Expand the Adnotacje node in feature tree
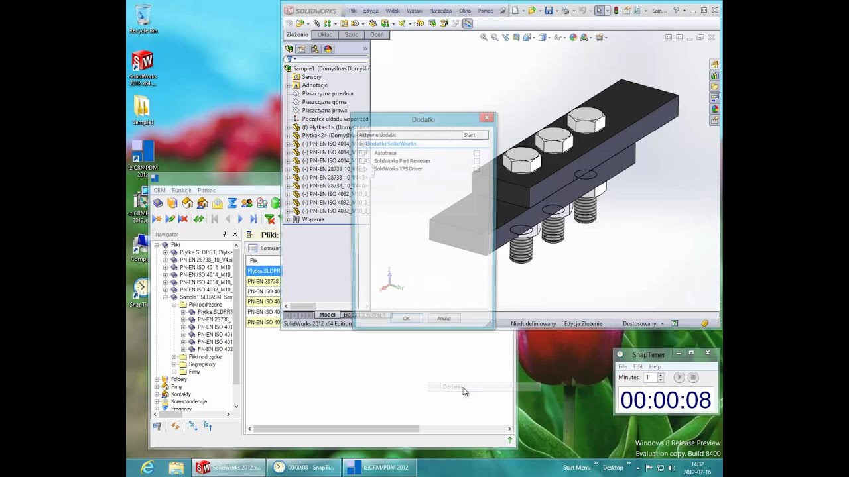The width and height of the screenshot is (849, 477). click(288, 85)
